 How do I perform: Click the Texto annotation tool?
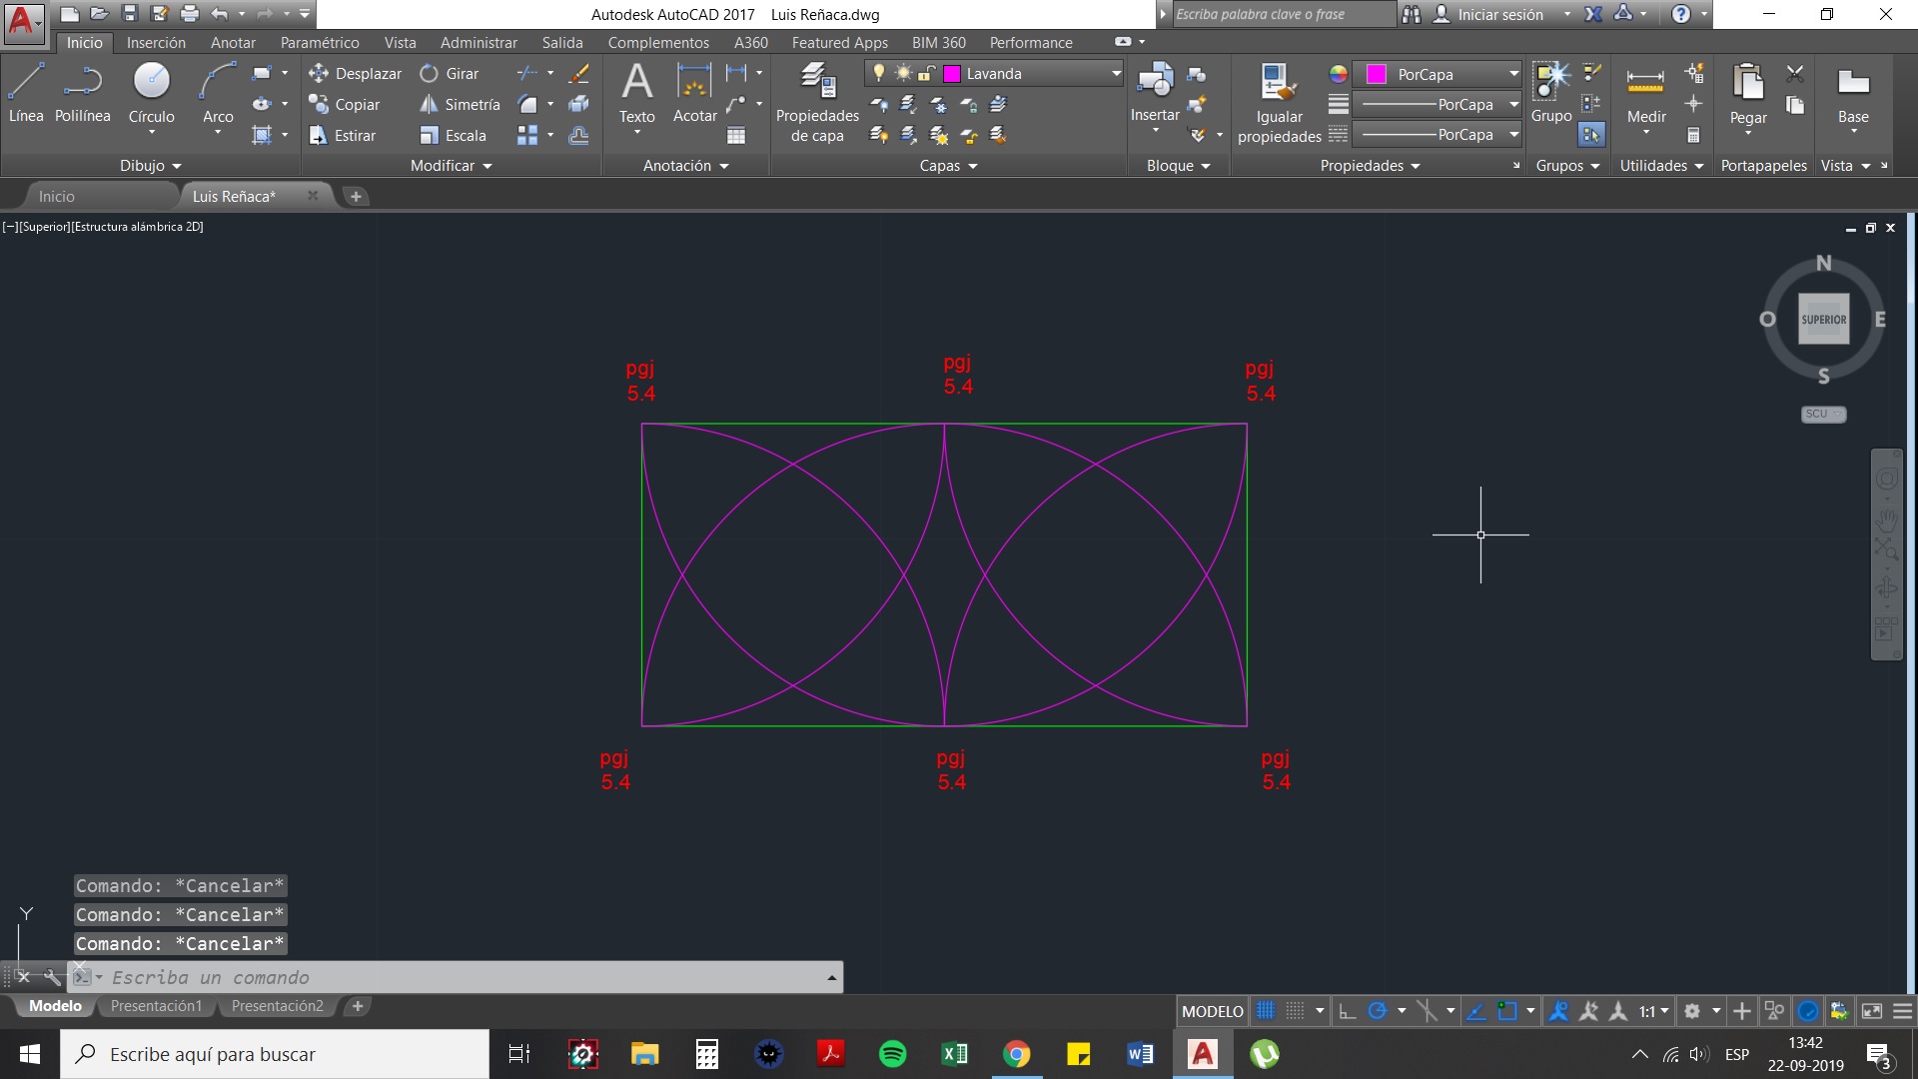point(637,93)
